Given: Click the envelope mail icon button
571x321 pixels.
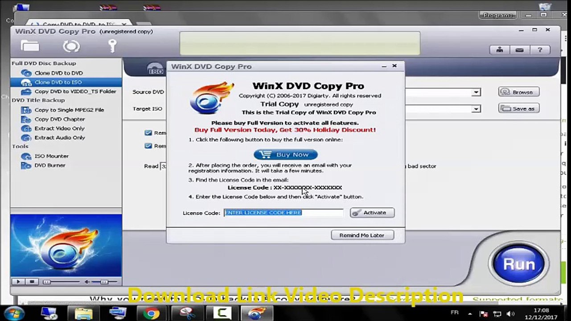Looking at the screenshot, I should [519, 50].
